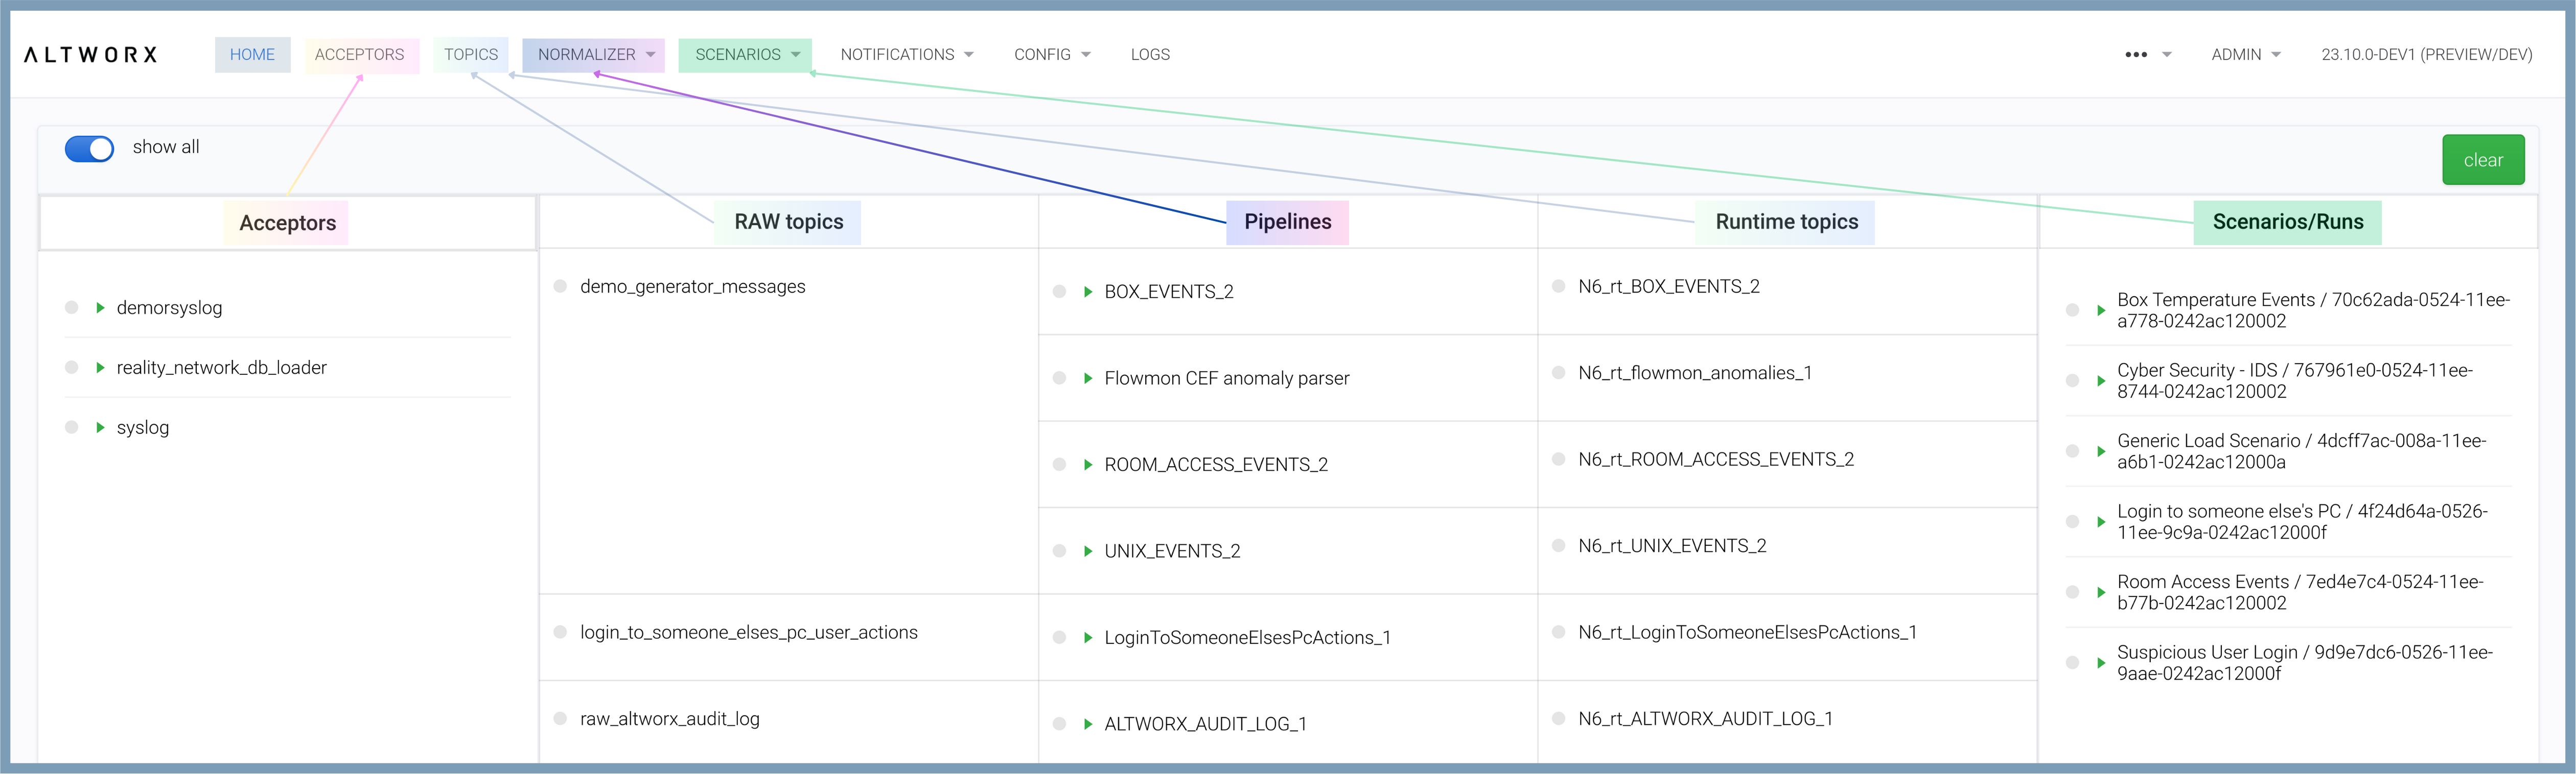Viewport: 2576px width, 774px height.
Task: Select the status dot for N6_rt_flowmon_anomalies_1
Action: pos(1558,373)
